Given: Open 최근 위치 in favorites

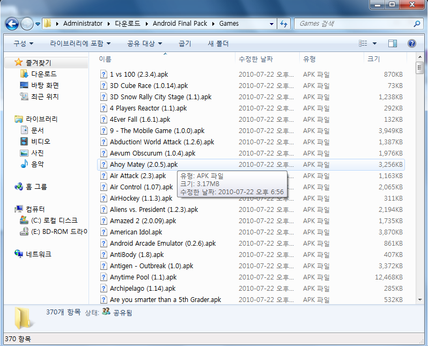Looking at the screenshot, I should tap(39, 97).
